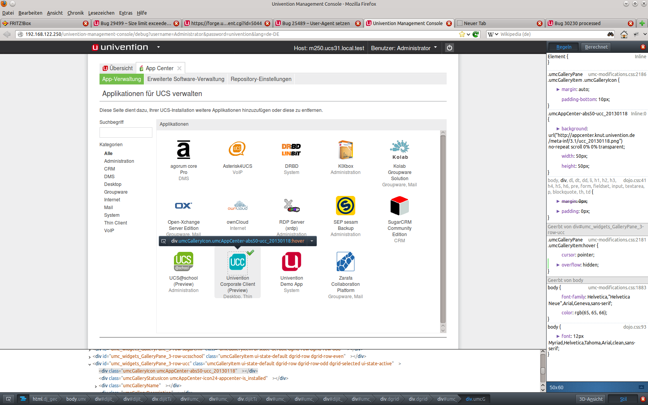Select the Asterisk4UCS app icon
Image resolution: width=648 pixels, height=405 pixels.
point(237,149)
